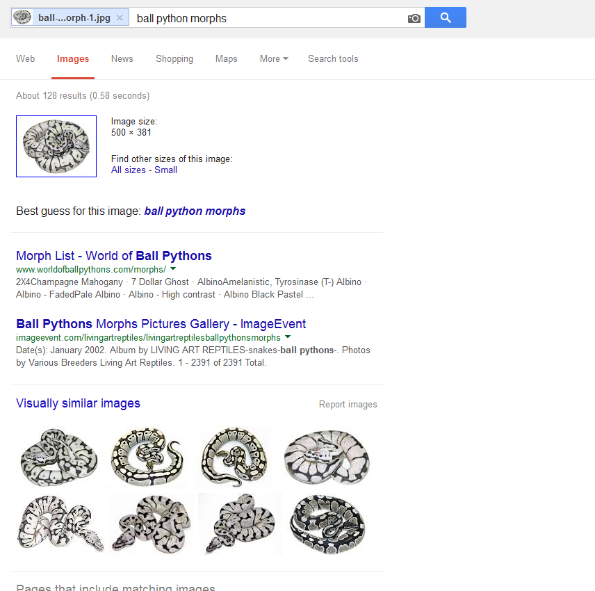Open second similar snake image in bottom row

coord(151,524)
